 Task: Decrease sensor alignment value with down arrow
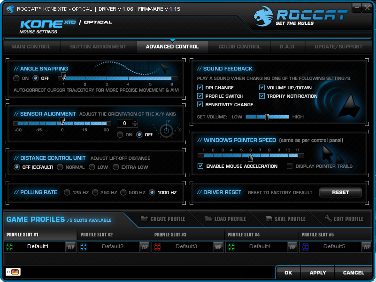pos(135,125)
